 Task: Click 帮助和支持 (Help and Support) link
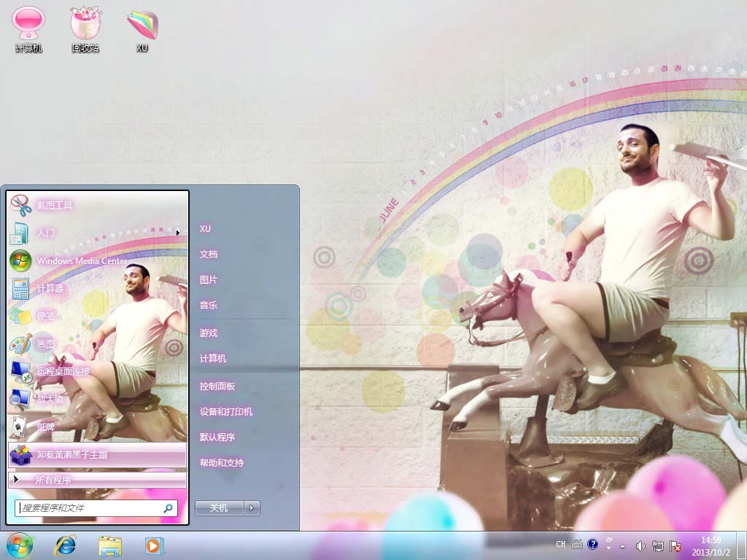222,463
